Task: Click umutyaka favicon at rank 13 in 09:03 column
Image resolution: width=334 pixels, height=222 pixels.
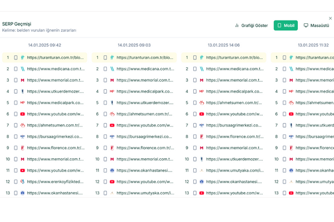Action: pyautogui.click(x=112, y=193)
